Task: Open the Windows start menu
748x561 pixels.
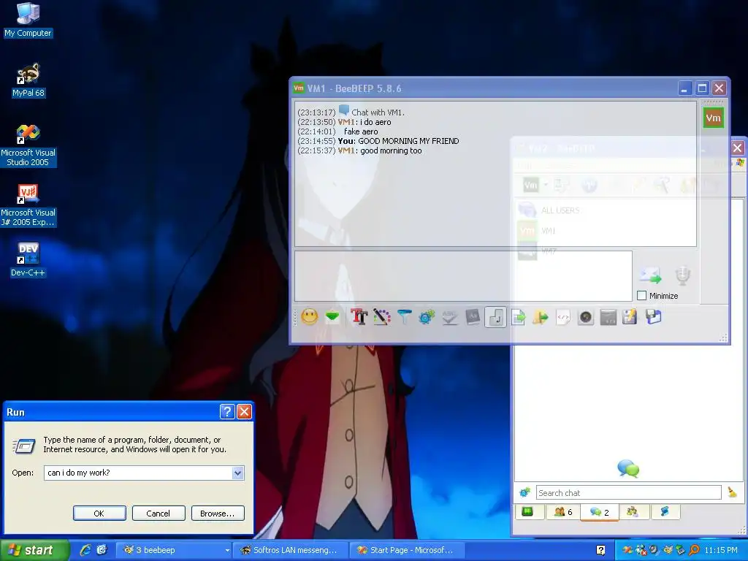Action: pyautogui.click(x=34, y=550)
